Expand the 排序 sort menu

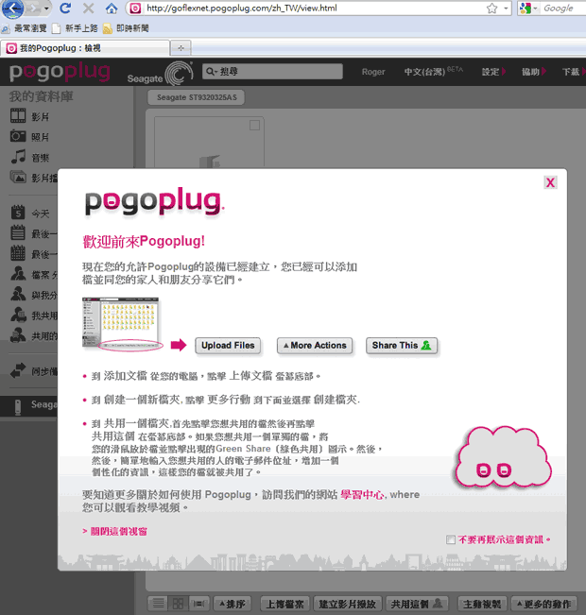tap(233, 603)
